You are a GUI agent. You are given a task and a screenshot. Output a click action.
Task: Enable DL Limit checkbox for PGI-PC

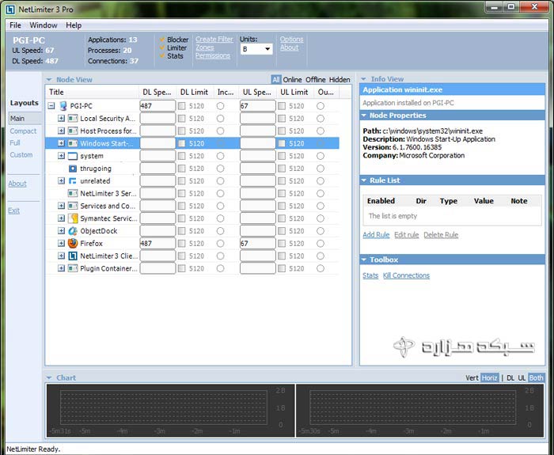click(181, 106)
